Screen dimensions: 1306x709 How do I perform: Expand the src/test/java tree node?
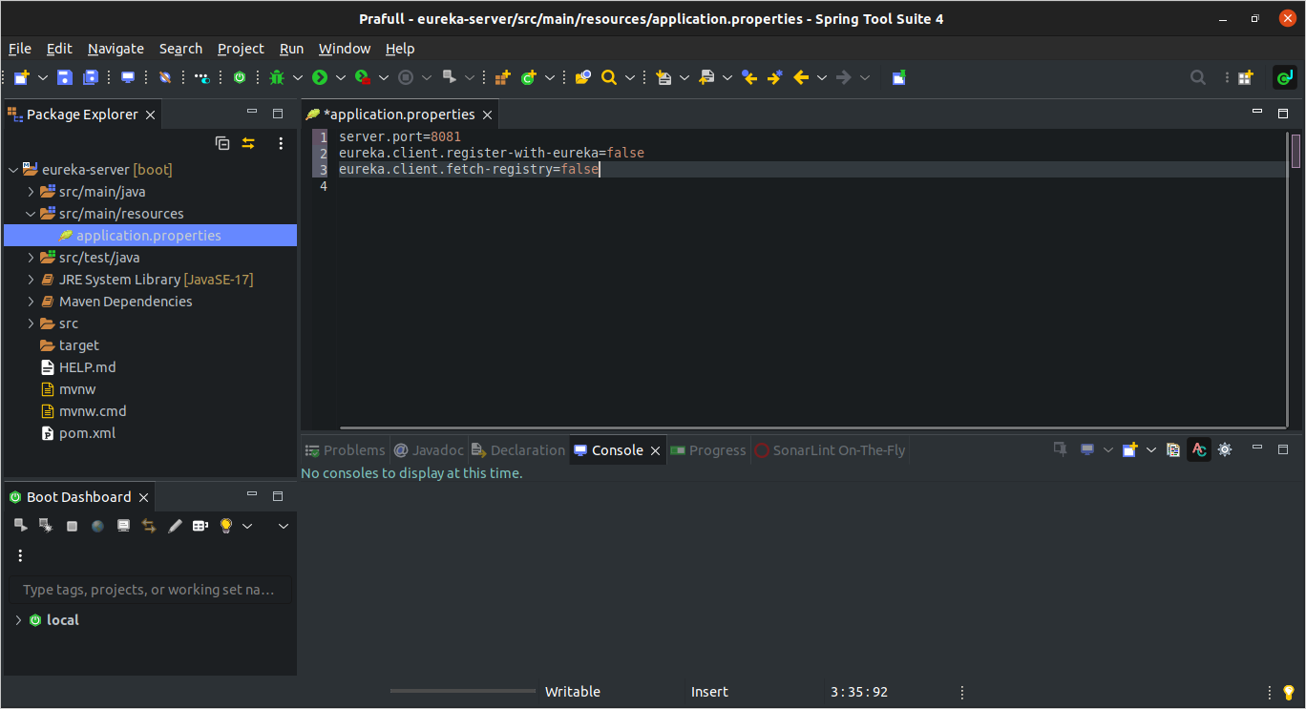(31, 257)
